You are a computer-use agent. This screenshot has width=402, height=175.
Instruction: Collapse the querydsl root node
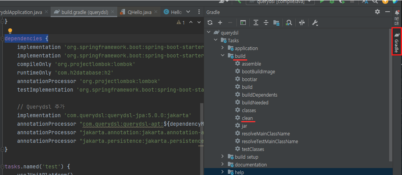pos(208,33)
